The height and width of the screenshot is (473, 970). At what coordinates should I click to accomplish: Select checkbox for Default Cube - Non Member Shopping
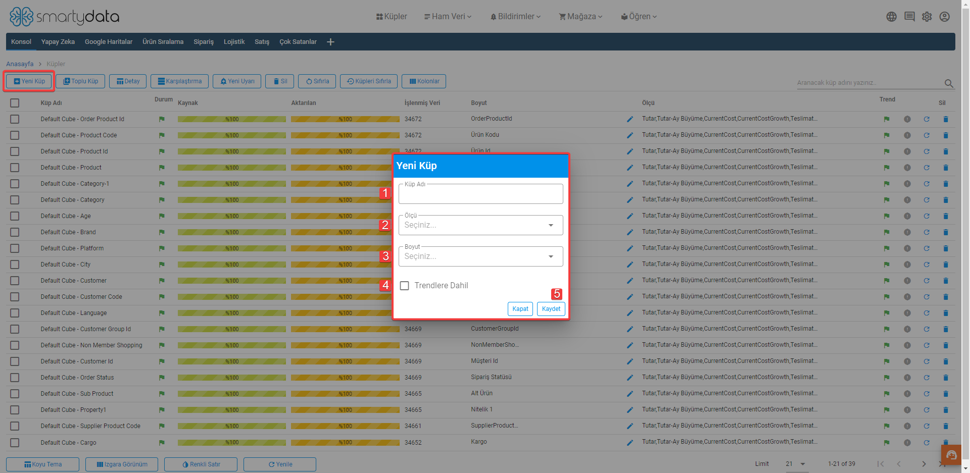click(x=15, y=345)
